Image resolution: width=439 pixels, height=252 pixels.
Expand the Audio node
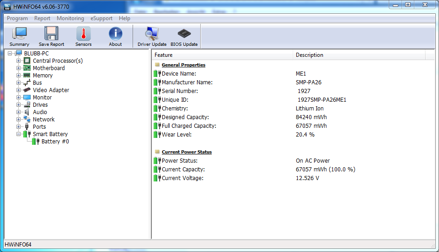click(x=18, y=112)
